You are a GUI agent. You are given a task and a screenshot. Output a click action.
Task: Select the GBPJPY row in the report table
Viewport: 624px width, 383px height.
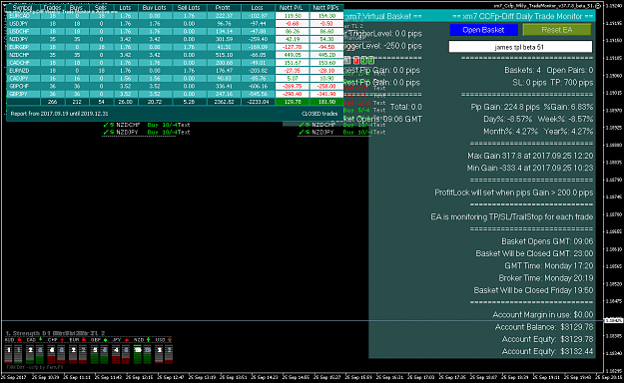tap(175, 94)
